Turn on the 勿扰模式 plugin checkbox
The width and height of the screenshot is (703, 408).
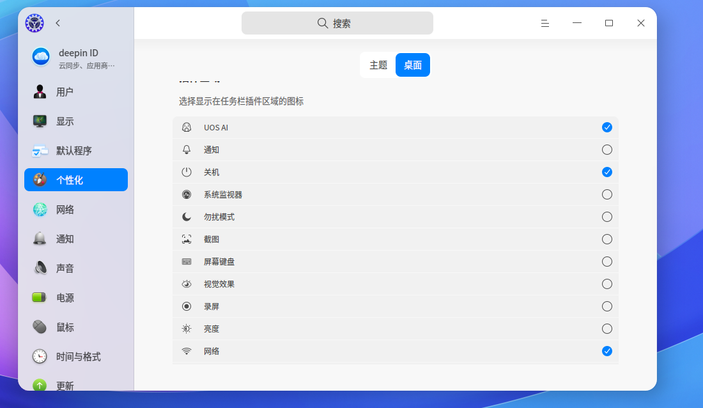(x=607, y=217)
